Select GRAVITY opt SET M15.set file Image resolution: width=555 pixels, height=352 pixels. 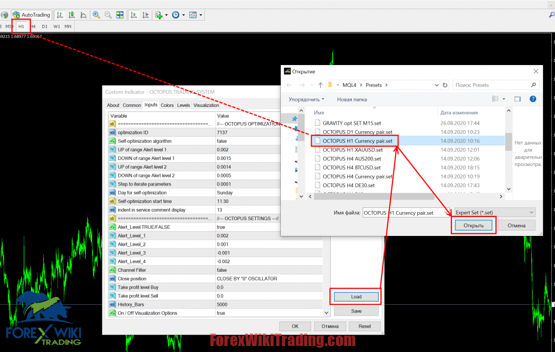[351, 123]
